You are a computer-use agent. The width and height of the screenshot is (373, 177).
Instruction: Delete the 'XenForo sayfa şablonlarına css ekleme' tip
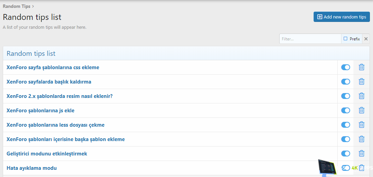point(361,67)
